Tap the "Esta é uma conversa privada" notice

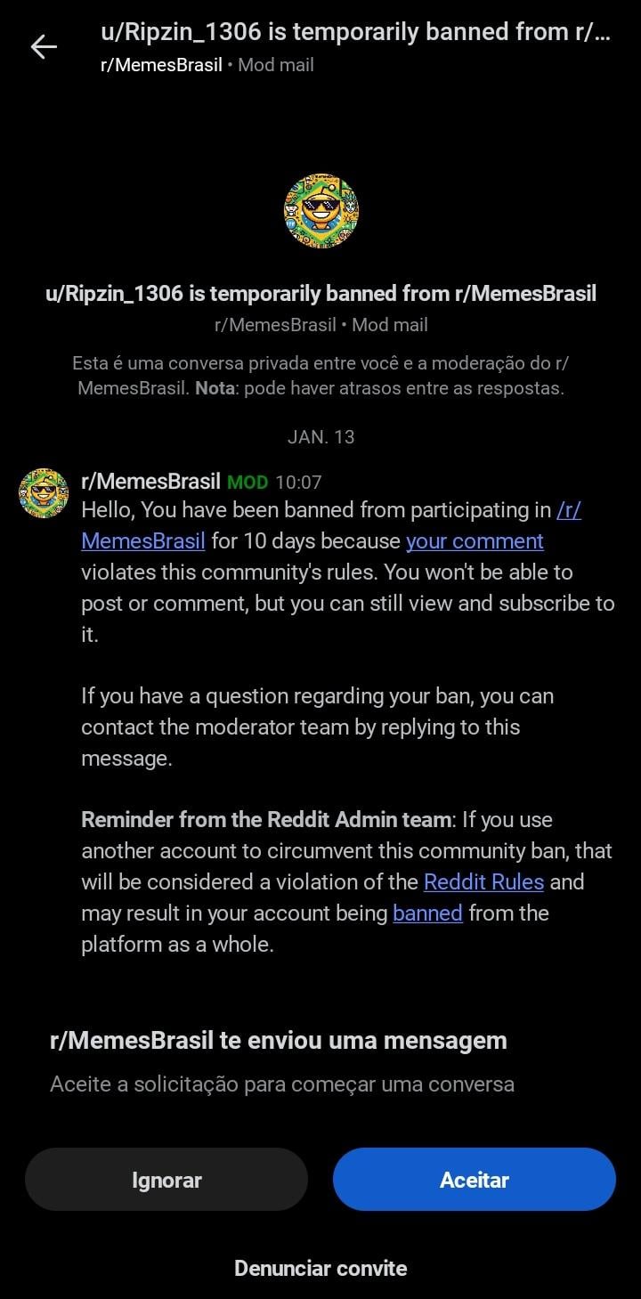click(x=320, y=376)
